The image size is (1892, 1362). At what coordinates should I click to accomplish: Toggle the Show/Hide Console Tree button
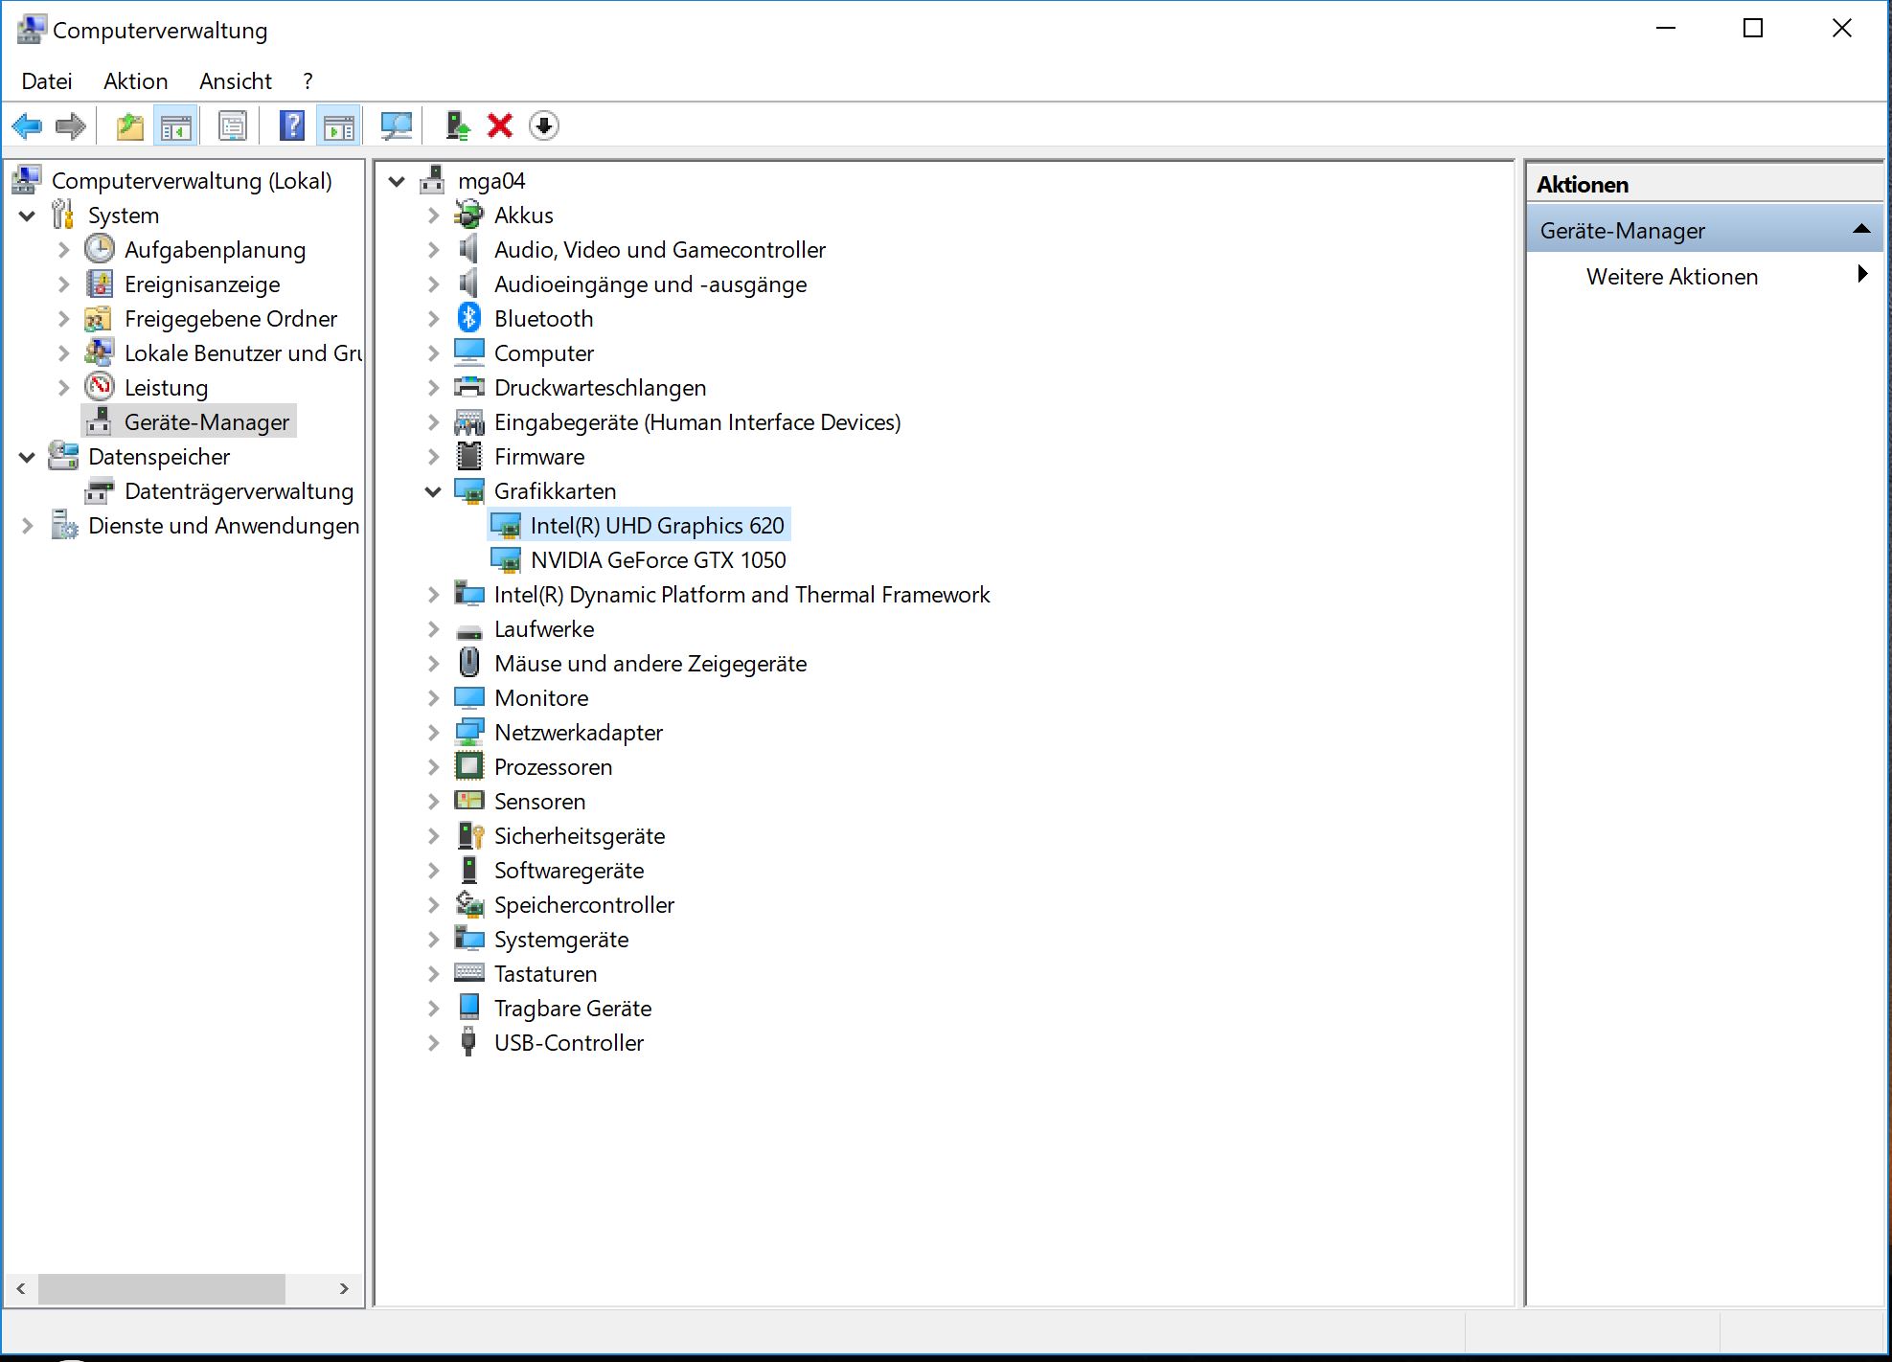[176, 126]
